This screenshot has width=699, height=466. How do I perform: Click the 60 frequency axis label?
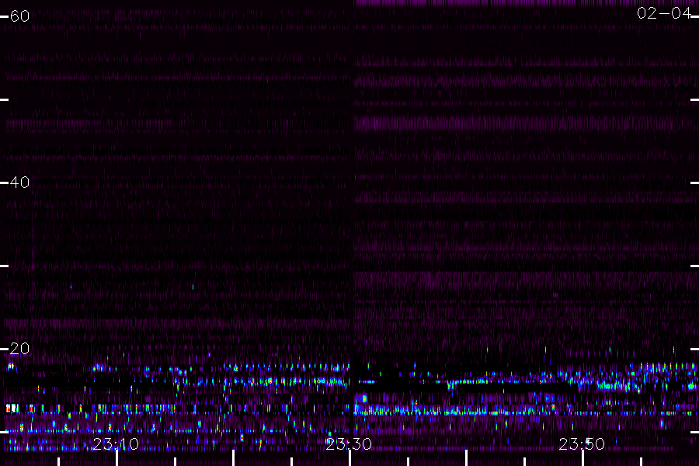[19, 16]
